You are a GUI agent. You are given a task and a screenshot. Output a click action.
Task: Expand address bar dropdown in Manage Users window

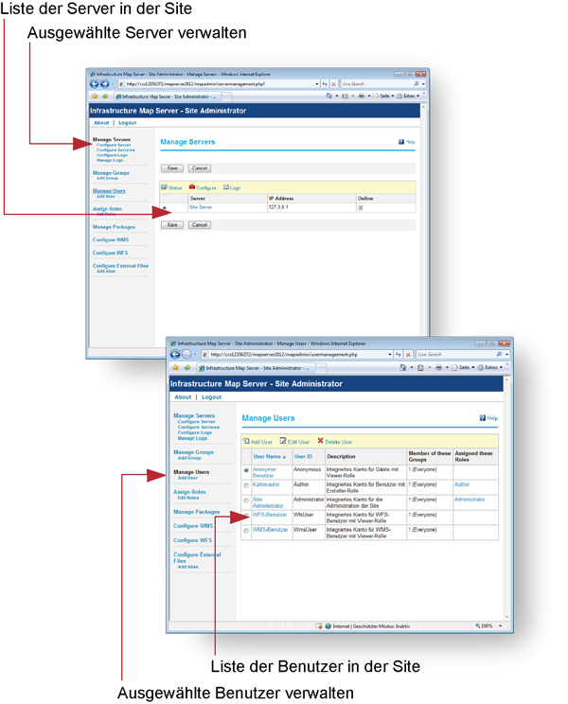(390, 354)
